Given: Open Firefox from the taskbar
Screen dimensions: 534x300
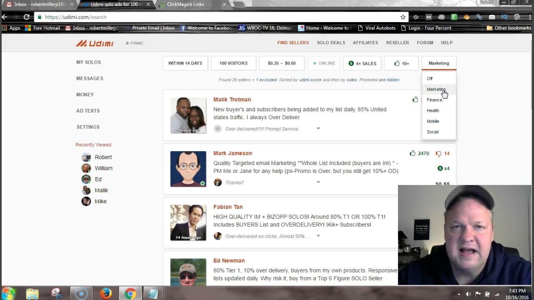Looking at the screenshot, I should pos(106,293).
